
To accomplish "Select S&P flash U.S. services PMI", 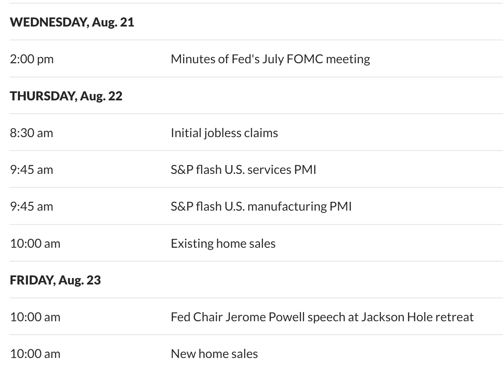I will point(243,170).
